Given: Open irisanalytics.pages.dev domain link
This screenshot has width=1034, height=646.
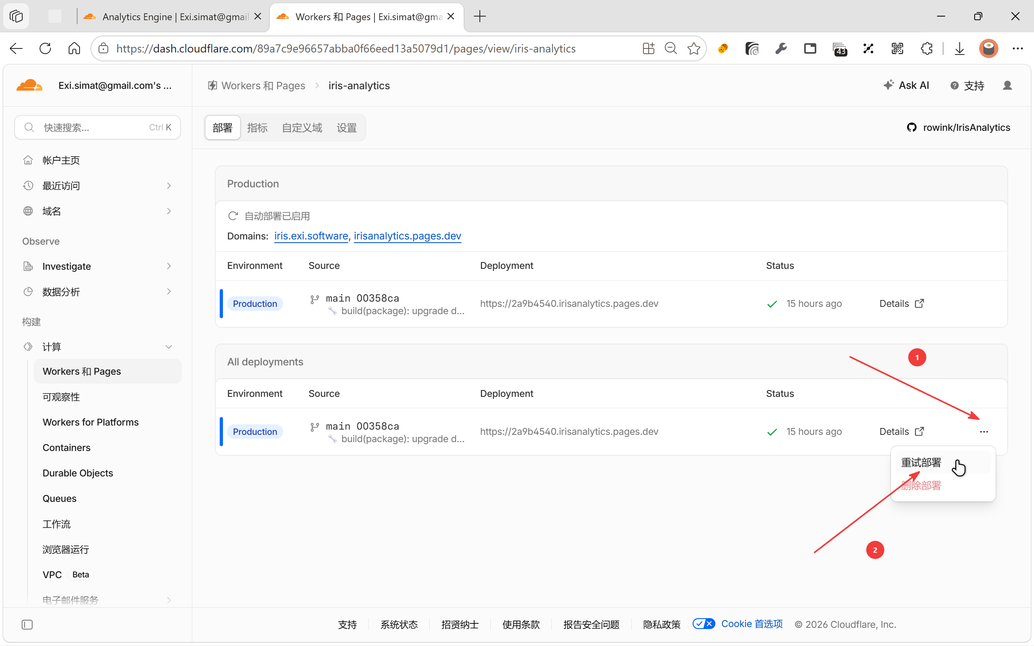Looking at the screenshot, I should pos(407,236).
